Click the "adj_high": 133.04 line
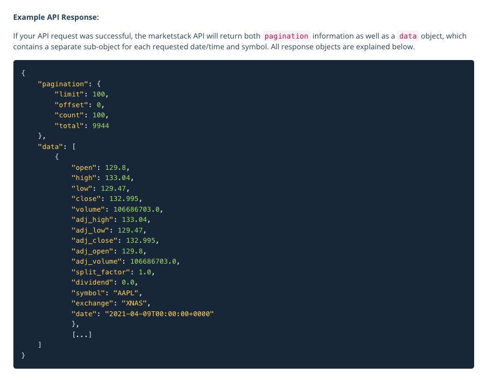Screen dimensions: 487x381 [x=110, y=220]
